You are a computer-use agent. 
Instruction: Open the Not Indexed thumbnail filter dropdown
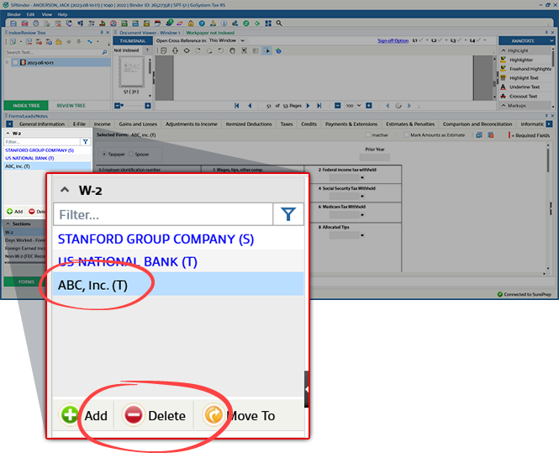(x=147, y=50)
